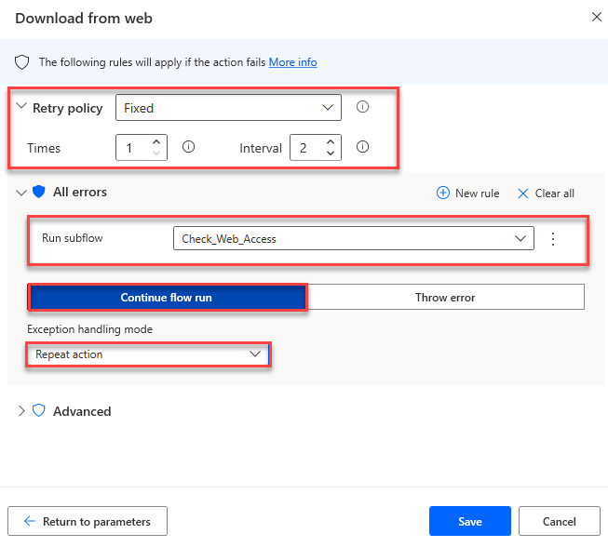The image size is (608, 547).
Task: Open the three-dot menu for Run subflow rule
Action: click(x=553, y=239)
